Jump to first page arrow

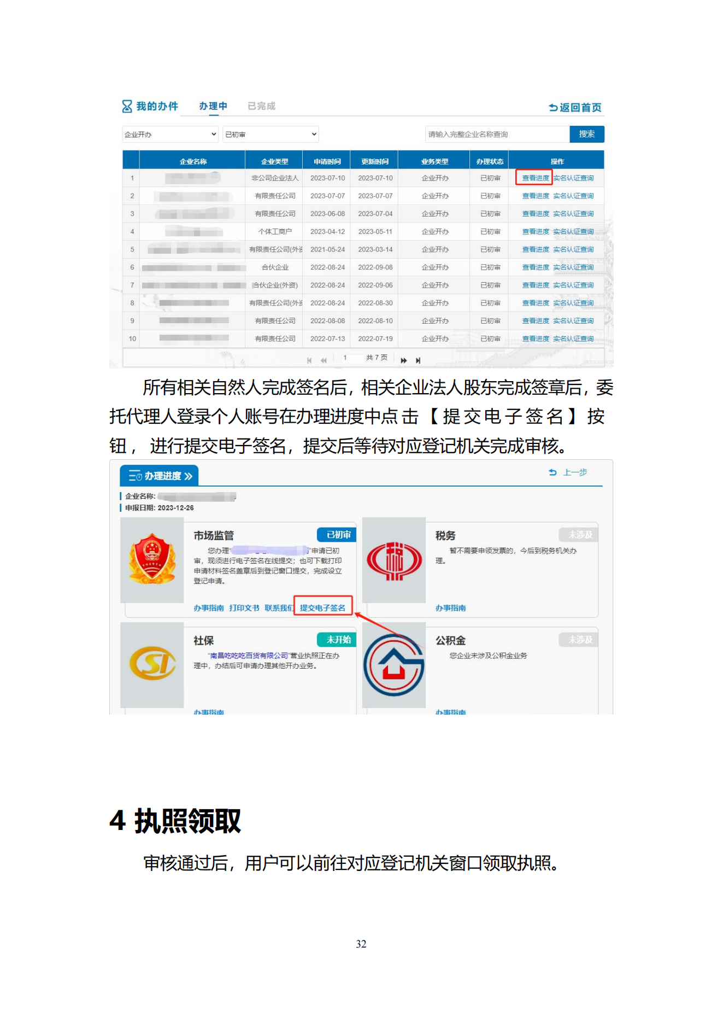pos(309,360)
